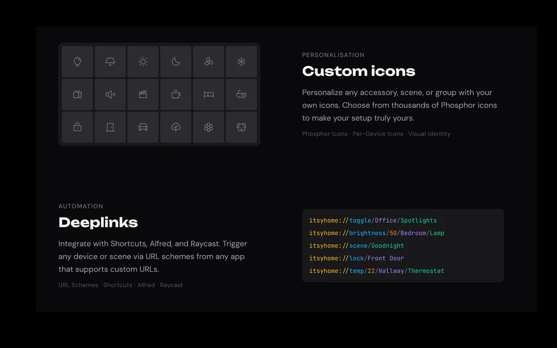Click the 'URL Schemes' tag text
557x348 pixels.
click(78, 285)
